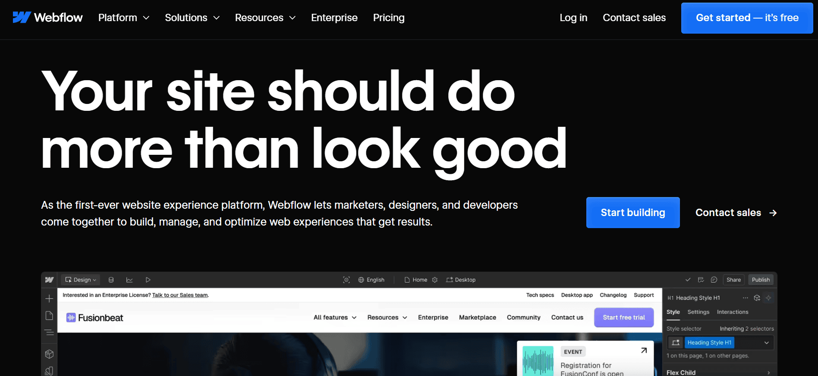Image resolution: width=818 pixels, height=376 pixels.
Task: Click the analytics chart icon in the designer toolbar
Action: coord(129,280)
